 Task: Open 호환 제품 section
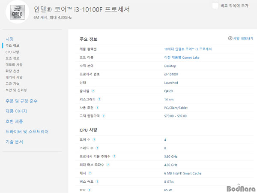(14, 121)
